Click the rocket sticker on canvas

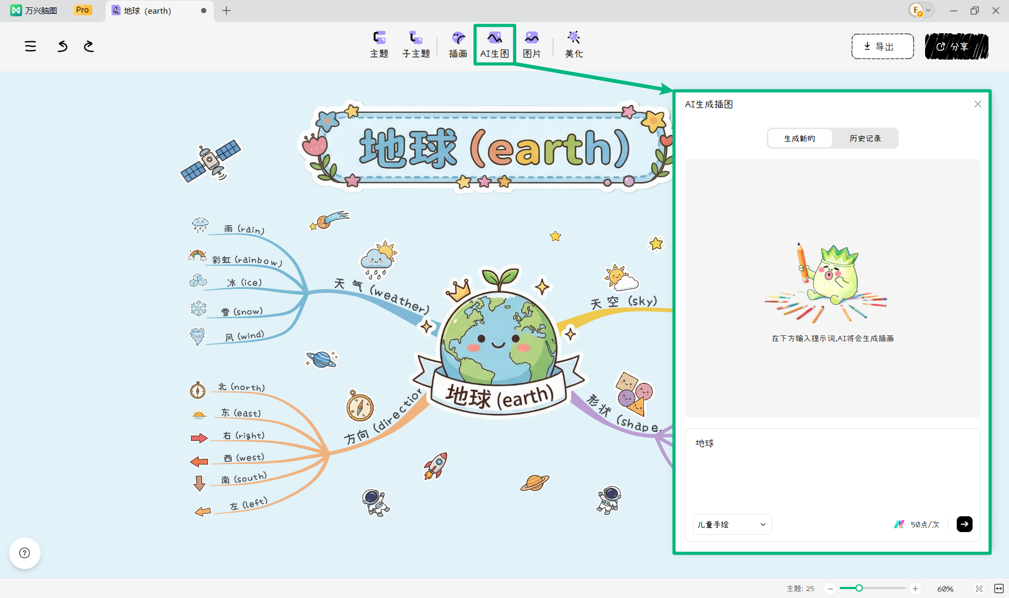[x=436, y=466]
